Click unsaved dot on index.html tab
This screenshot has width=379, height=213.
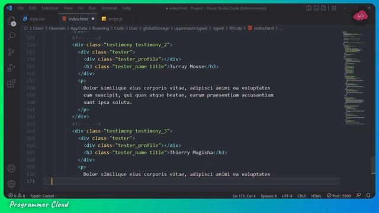point(93,19)
